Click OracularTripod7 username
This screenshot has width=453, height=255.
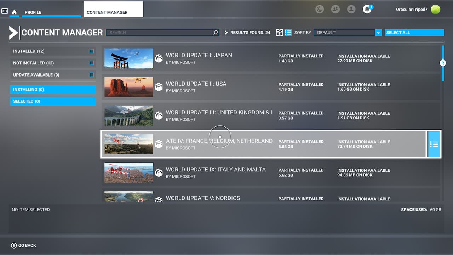tap(411, 10)
